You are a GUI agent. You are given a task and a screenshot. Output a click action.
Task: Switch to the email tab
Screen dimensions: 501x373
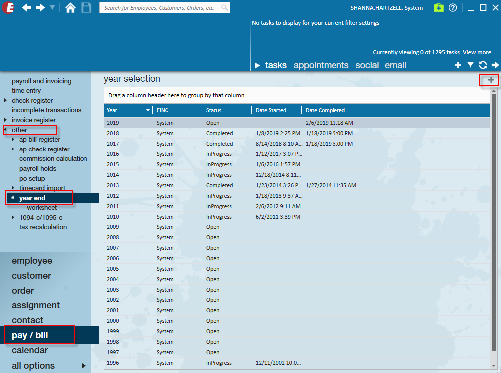coord(395,65)
